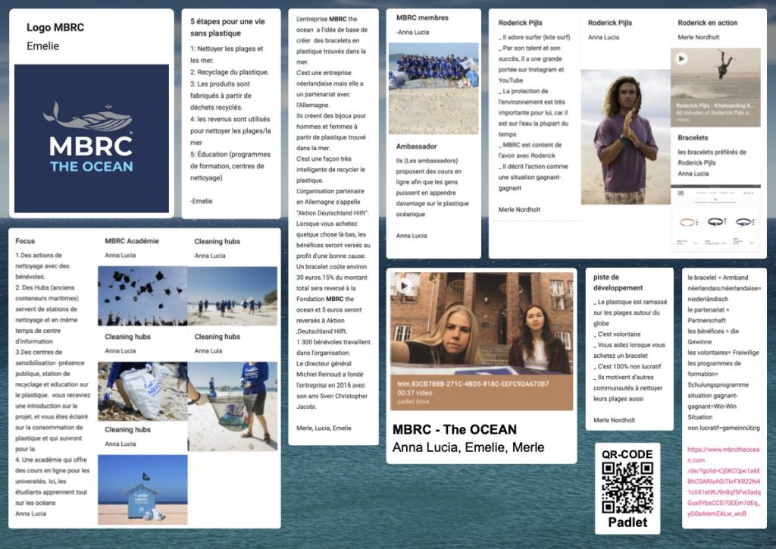The width and height of the screenshot is (776, 549).
Task: Click "Emelie" under the Logo MBRC title
Action: 43,46
